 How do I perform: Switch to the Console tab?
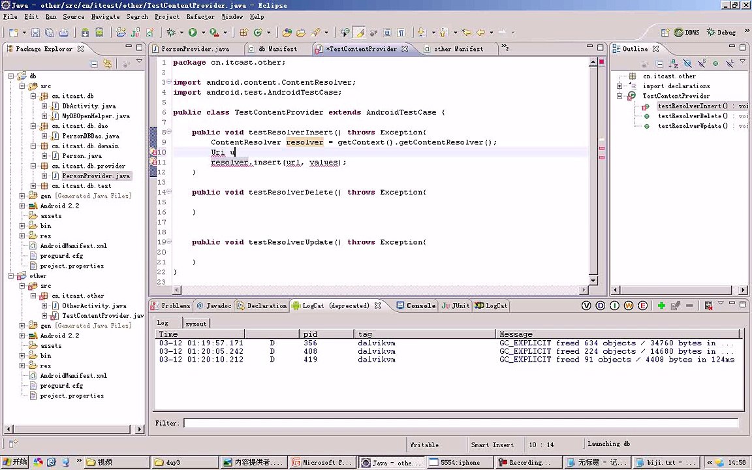[x=416, y=305]
